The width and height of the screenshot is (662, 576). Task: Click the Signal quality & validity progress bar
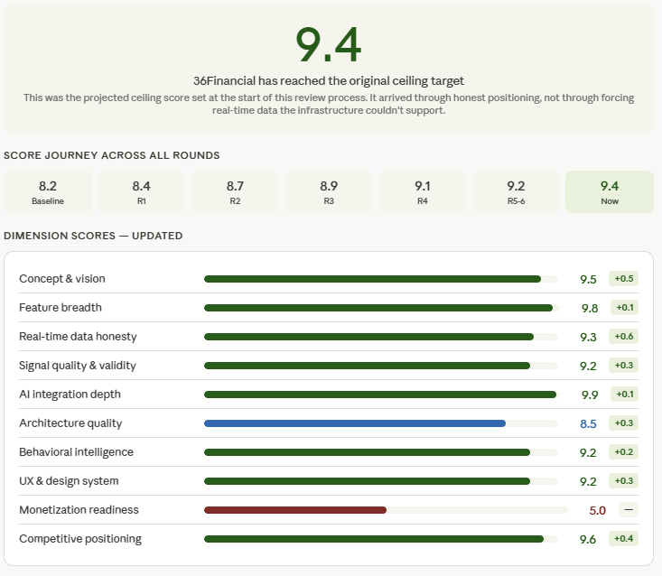coord(381,366)
